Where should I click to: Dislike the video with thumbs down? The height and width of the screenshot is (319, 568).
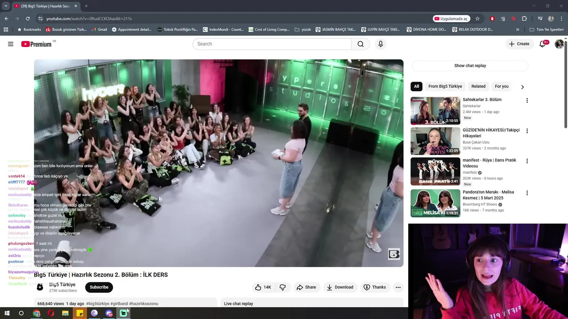tap(283, 287)
